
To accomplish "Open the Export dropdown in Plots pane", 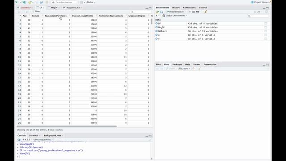I will click(184, 68).
